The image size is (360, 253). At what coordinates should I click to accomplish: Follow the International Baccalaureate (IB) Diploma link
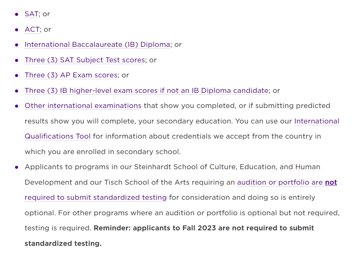[x=97, y=45]
